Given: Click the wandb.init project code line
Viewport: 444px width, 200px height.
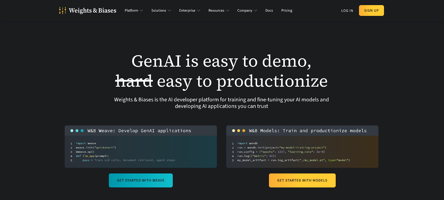Looking at the screenshot, I should click(x=282, y=148).
